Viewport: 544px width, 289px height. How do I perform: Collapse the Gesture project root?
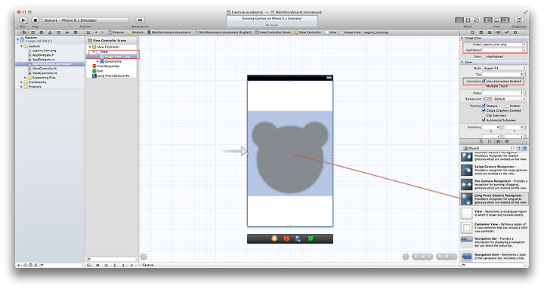pos(18,39)
